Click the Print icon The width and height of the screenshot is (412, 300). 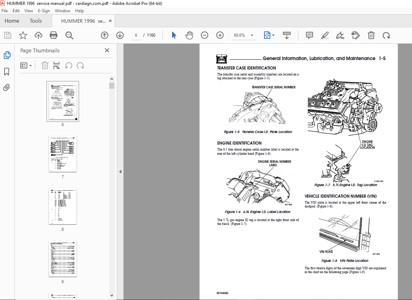pos(53,35)
